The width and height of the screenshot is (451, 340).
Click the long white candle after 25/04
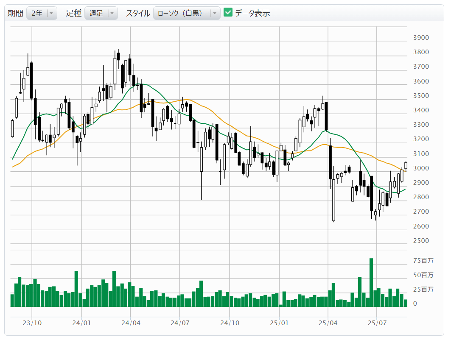334,199
